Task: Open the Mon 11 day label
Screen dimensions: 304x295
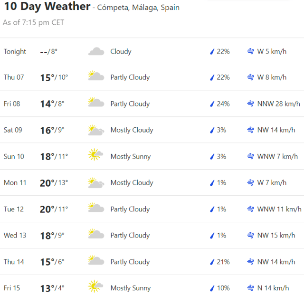Action: [15, 183]
